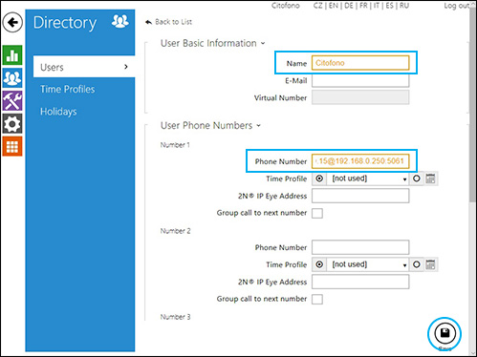Switch language to DE
This screenshot has height=357, width=477.
click(x=349, y=6)
